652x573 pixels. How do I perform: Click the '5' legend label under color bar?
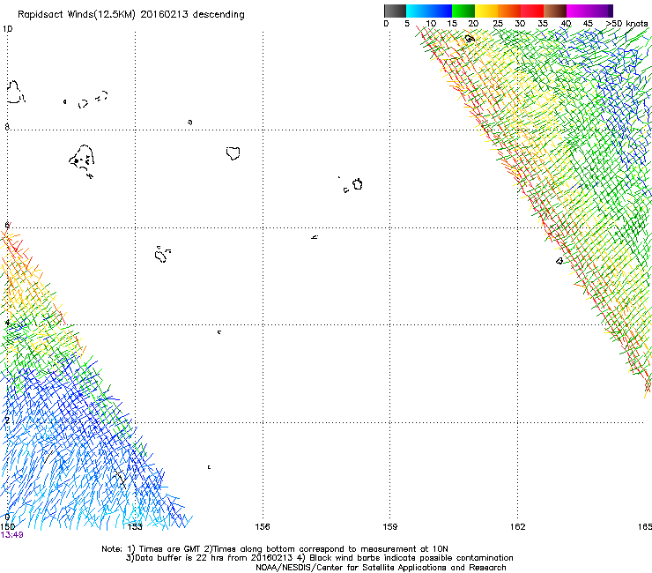tap(407, 24)
